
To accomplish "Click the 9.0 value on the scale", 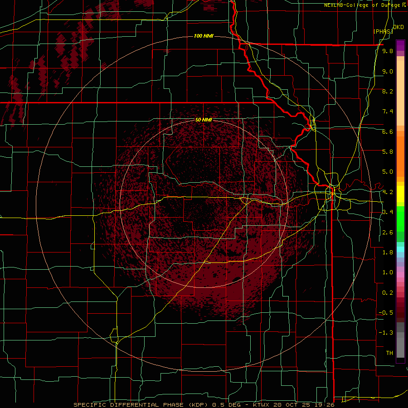I will click(388, 71).
